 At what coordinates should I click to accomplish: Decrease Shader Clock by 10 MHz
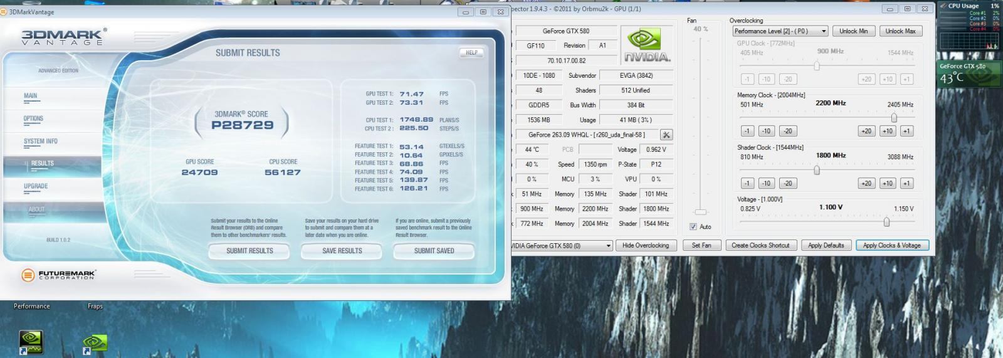click(766, 184)
